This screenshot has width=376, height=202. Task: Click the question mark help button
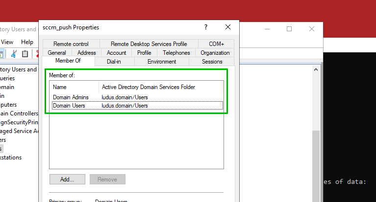206,27
